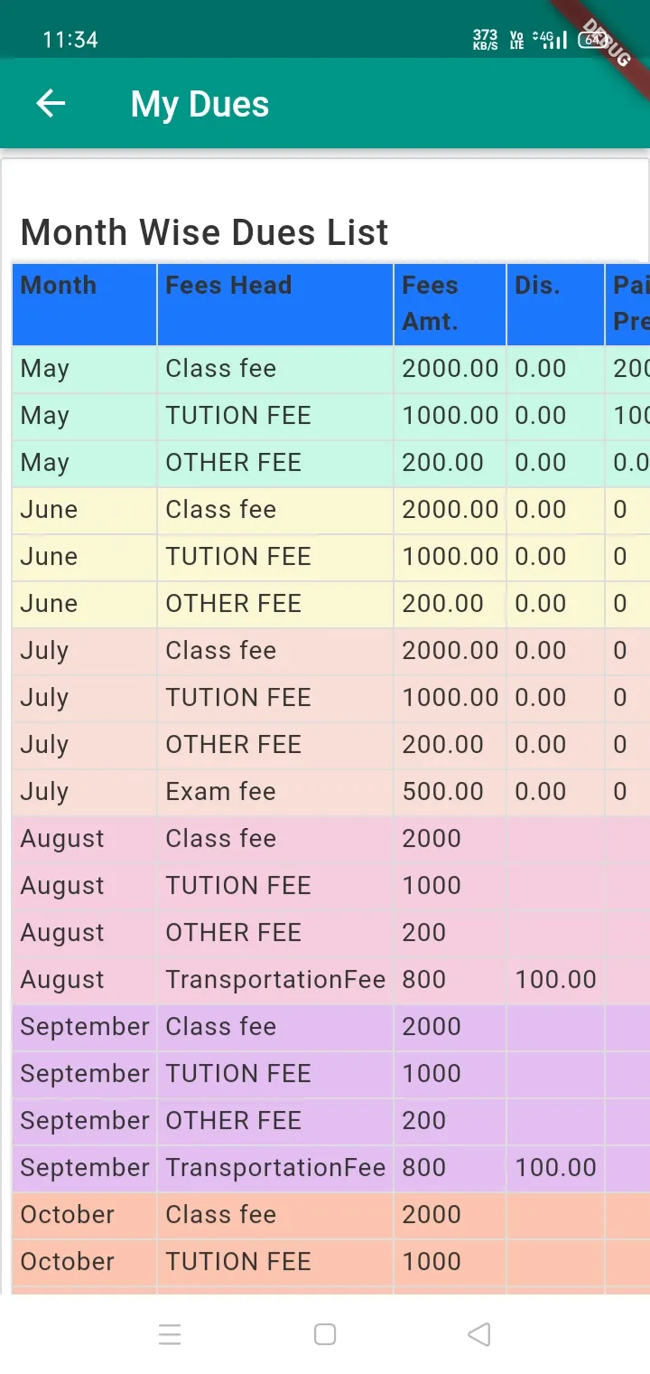Image resolution: width=650 pixels, height=1374 pixels.
Task: Tap May TUTION FEE amount 1000.00
Action: [x=450, y=416]
